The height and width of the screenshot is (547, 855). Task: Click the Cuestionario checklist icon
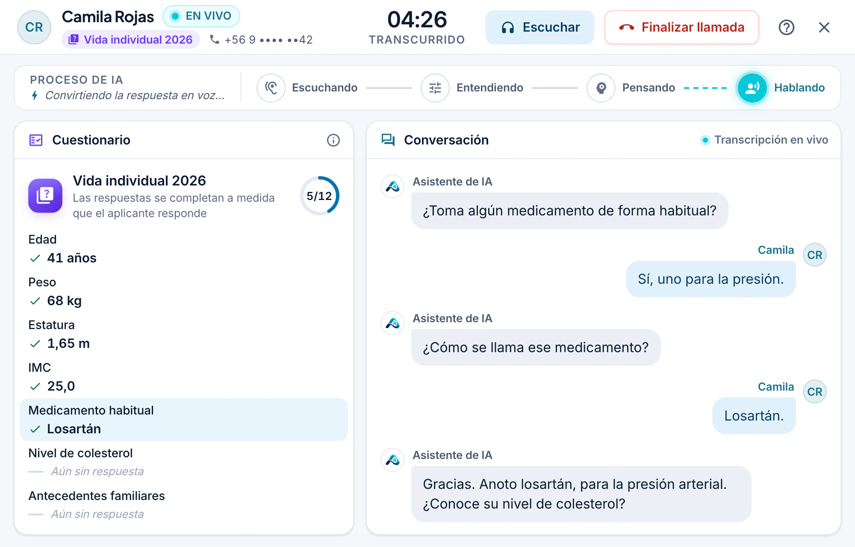pyautogui.click(x=36, y=140)
